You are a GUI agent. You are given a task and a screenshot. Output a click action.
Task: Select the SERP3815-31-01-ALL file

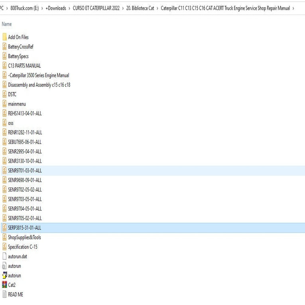(24, 228)
